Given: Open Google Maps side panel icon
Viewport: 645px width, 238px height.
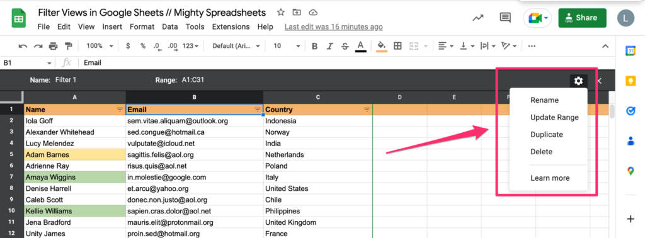Looking at the screenshot, I should point(631,171).
